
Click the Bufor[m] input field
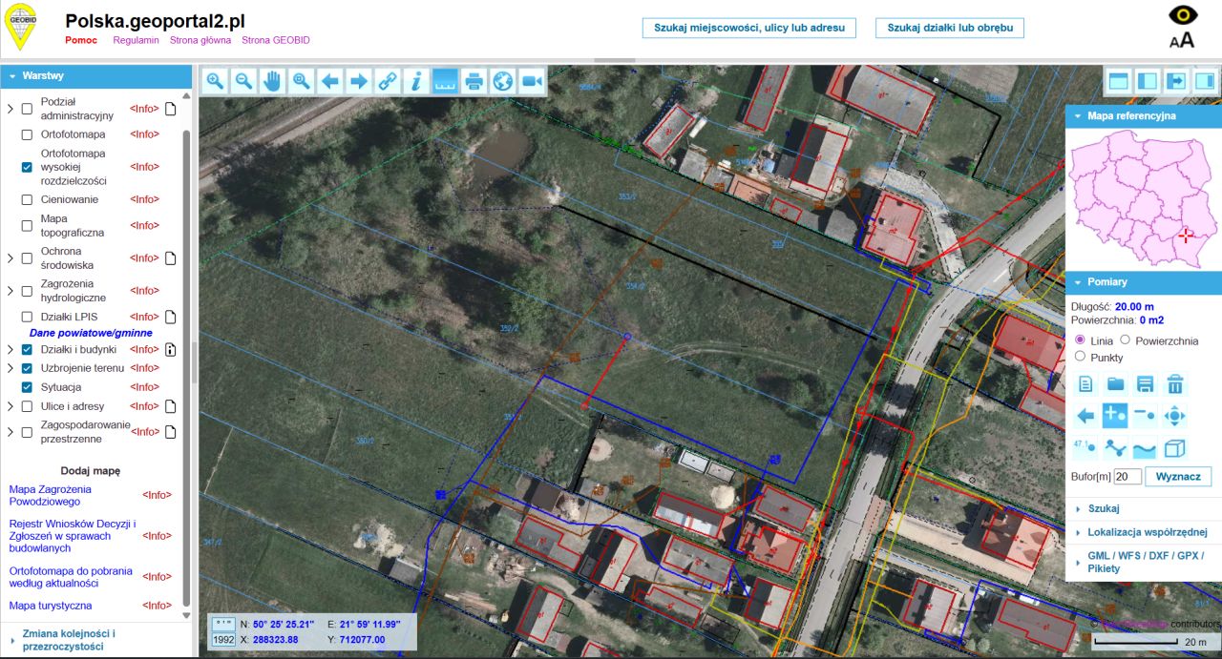1127,476
